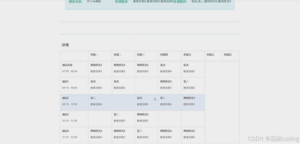Click the 07:00 - 08:00 time text
This screenshot has width=300, height=144.
(x=70, y=71)
